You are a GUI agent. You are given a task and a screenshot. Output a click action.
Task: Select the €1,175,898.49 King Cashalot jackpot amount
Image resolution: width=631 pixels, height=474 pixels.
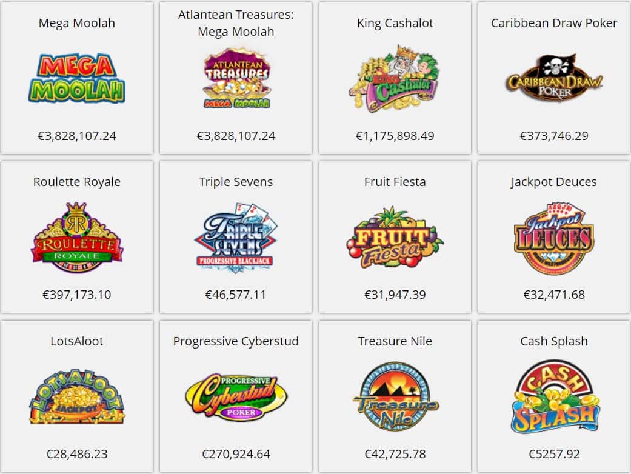(x=395, y=136)
